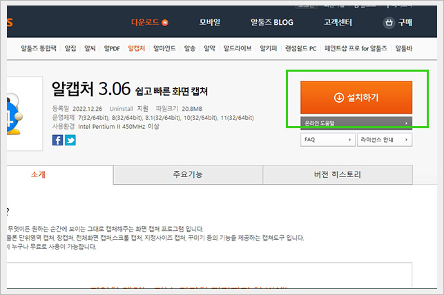Open the shopping basket icon next to 구매
Viewport: 444px width, 295px height.
389,22
